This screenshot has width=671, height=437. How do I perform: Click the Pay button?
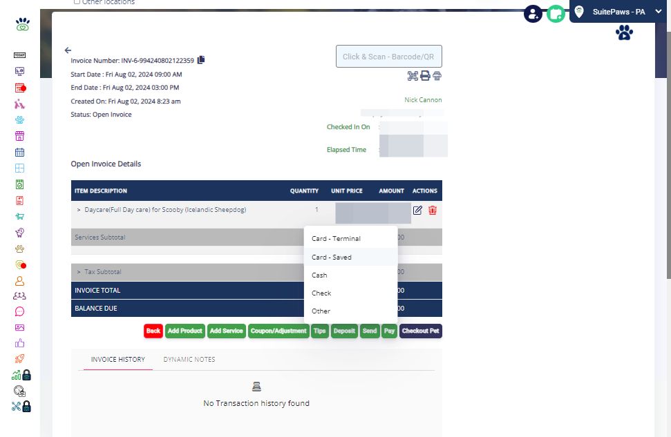pos(390,331)
